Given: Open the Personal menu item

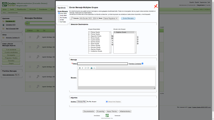Looking at the screenshot, I should tap(32, 9).
